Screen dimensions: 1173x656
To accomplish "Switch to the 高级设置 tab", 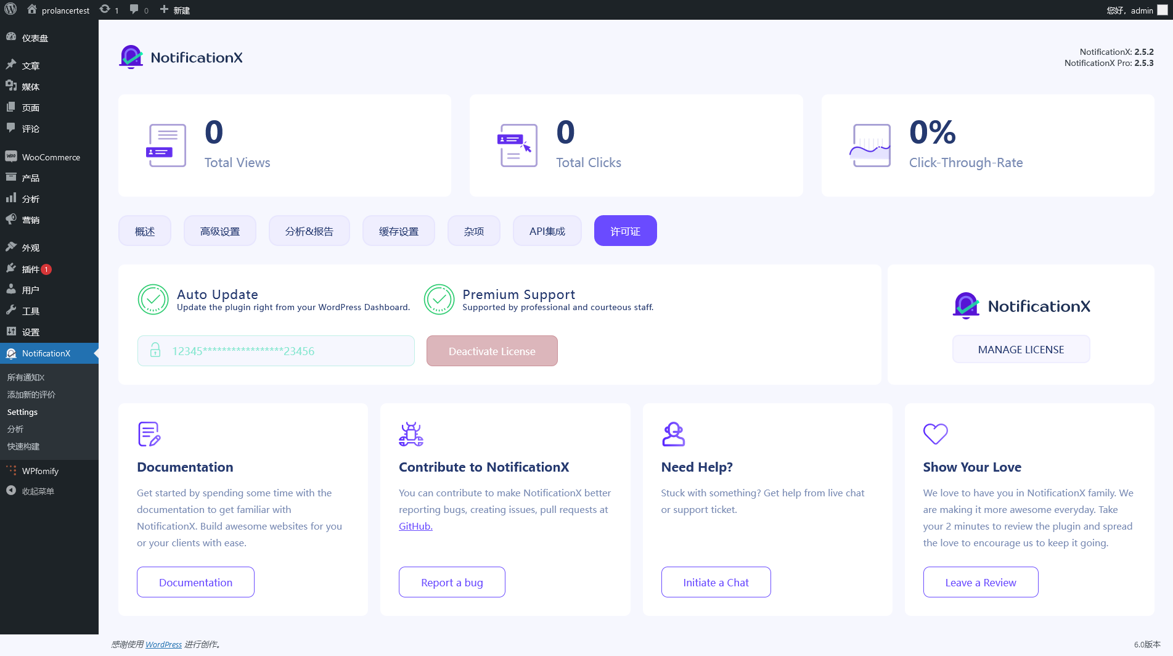I will point(220,231).
